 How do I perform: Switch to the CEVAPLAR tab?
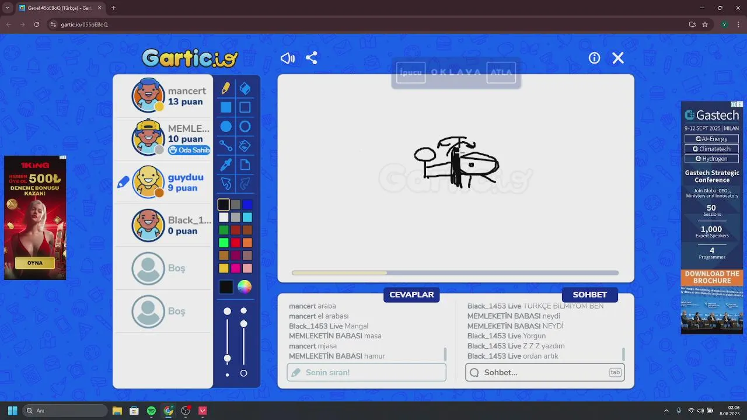click(411, 295)
